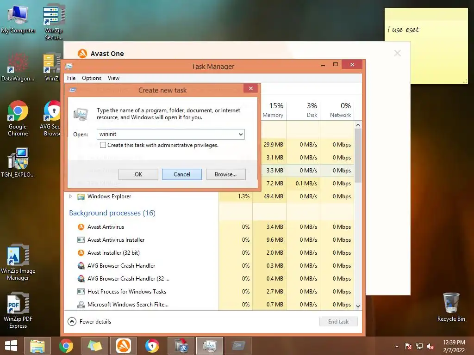
Task: Click the yellow sticky note text
Action: pos(403,30)
